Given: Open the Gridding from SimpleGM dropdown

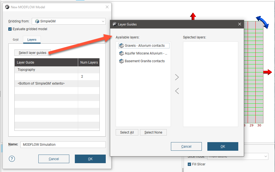Looking at the screenshot, I should 68,21.
